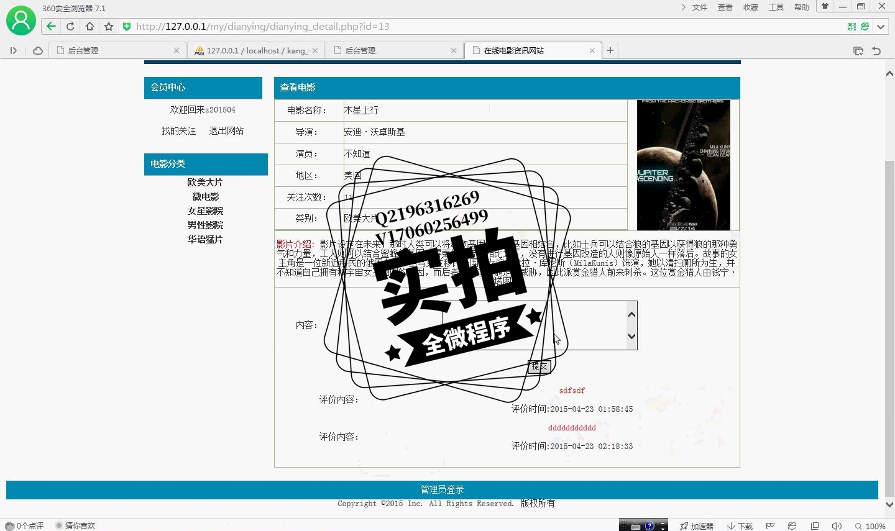The image size is (895, 531).
Task: Open the 收藏 menu
Action: point(751,7)
